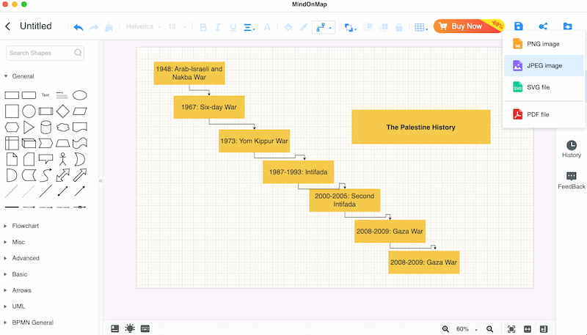
Task: Choose SVG file export option
Action: tap(544, 87)
